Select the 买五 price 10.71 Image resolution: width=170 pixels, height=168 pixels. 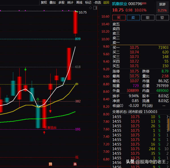pyautogui.click(x=134, y=66)
